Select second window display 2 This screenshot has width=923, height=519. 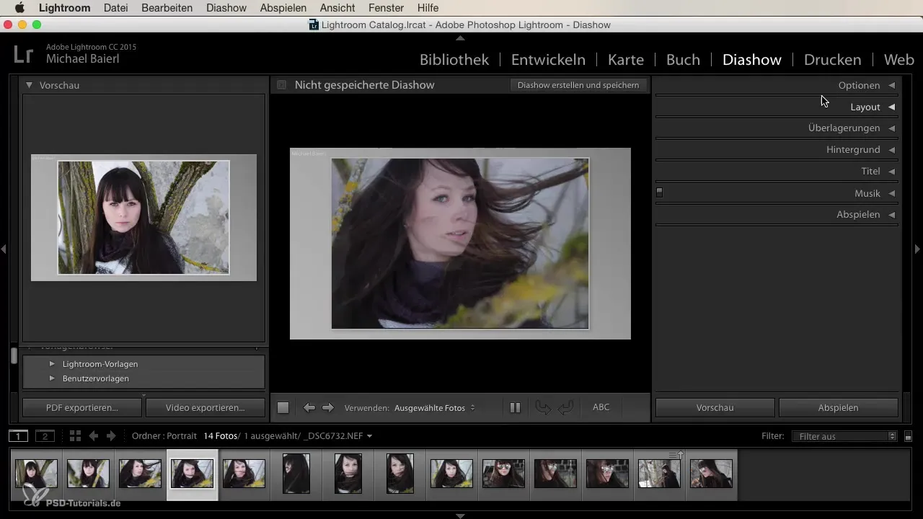(45, 436)
